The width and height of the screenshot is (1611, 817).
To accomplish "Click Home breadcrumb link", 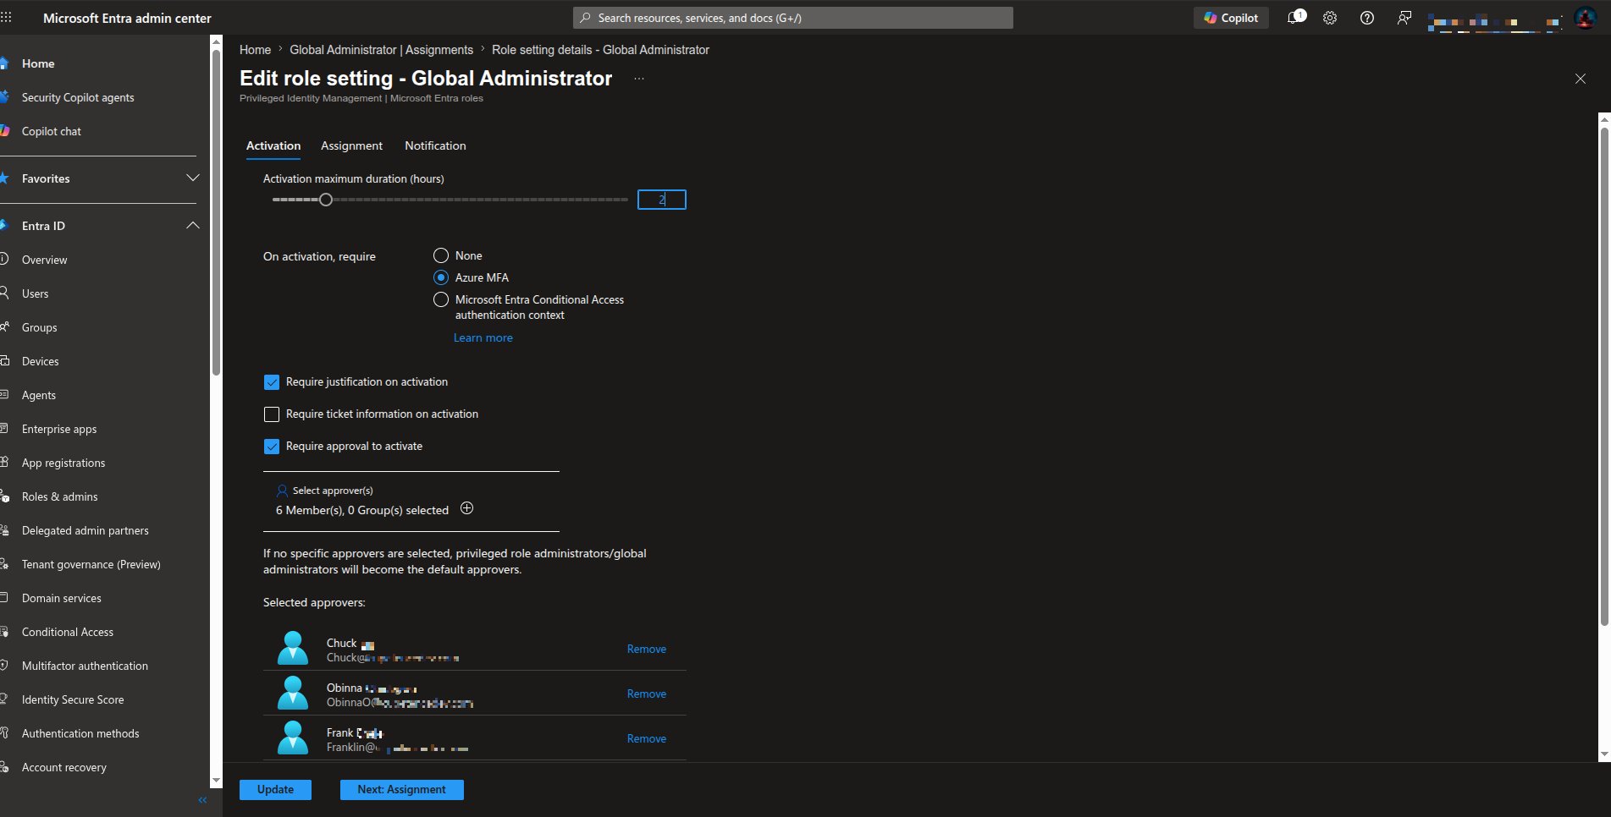I will [255, 50].
